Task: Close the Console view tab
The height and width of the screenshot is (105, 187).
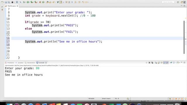Action: coord(46,63)
